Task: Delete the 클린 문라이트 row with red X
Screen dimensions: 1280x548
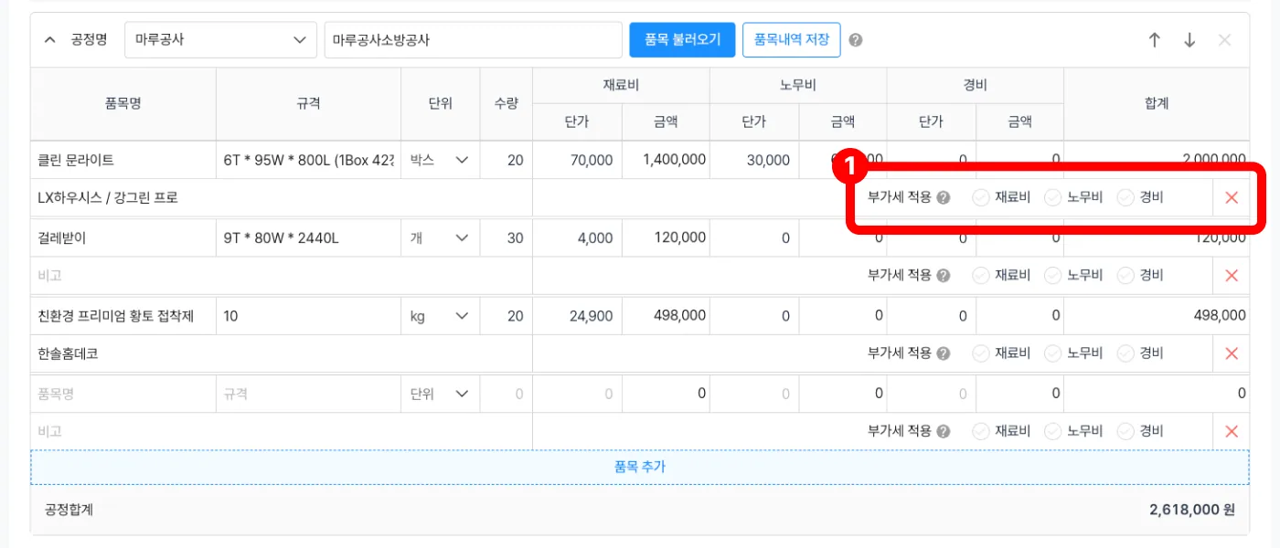Action: point(1232,197)
